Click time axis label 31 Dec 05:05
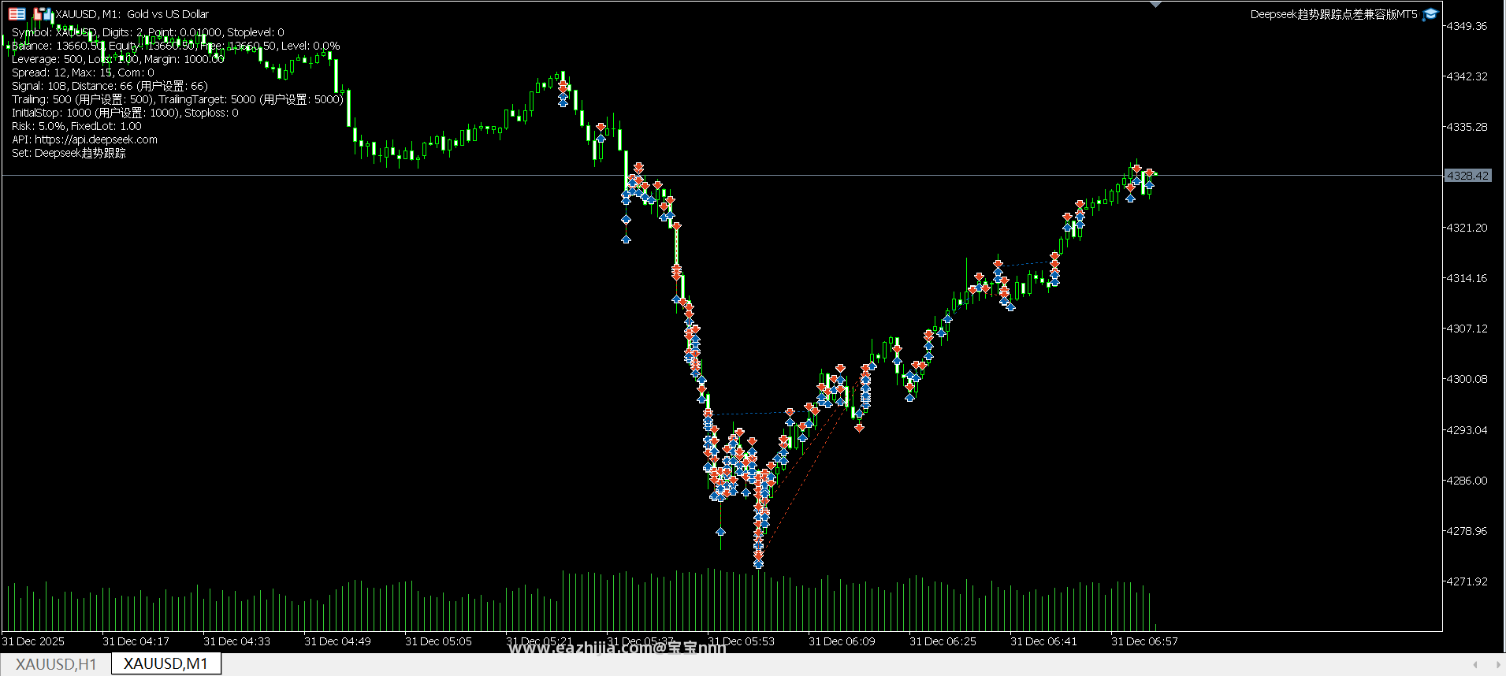 [438, 641]
